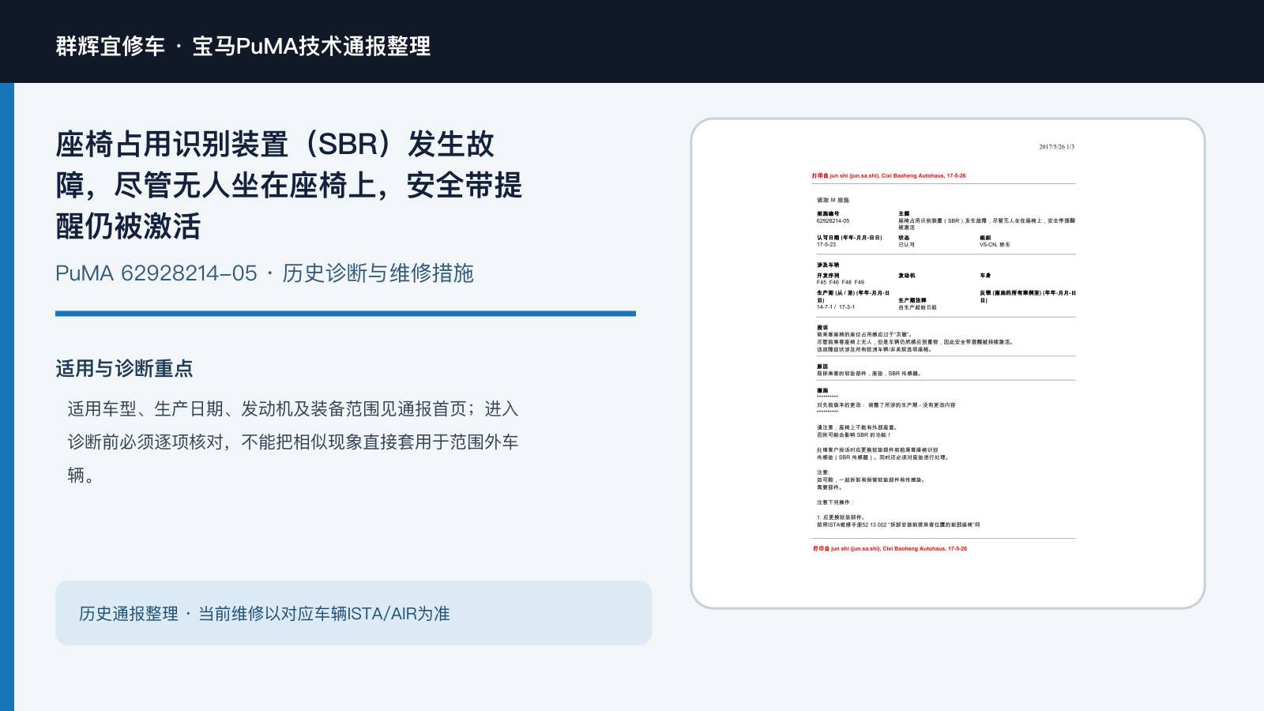This screenshot has height=711, width=1264.
Task: Select the 措施编号 62928214-05 field in document
Action: tap(833, 217)
